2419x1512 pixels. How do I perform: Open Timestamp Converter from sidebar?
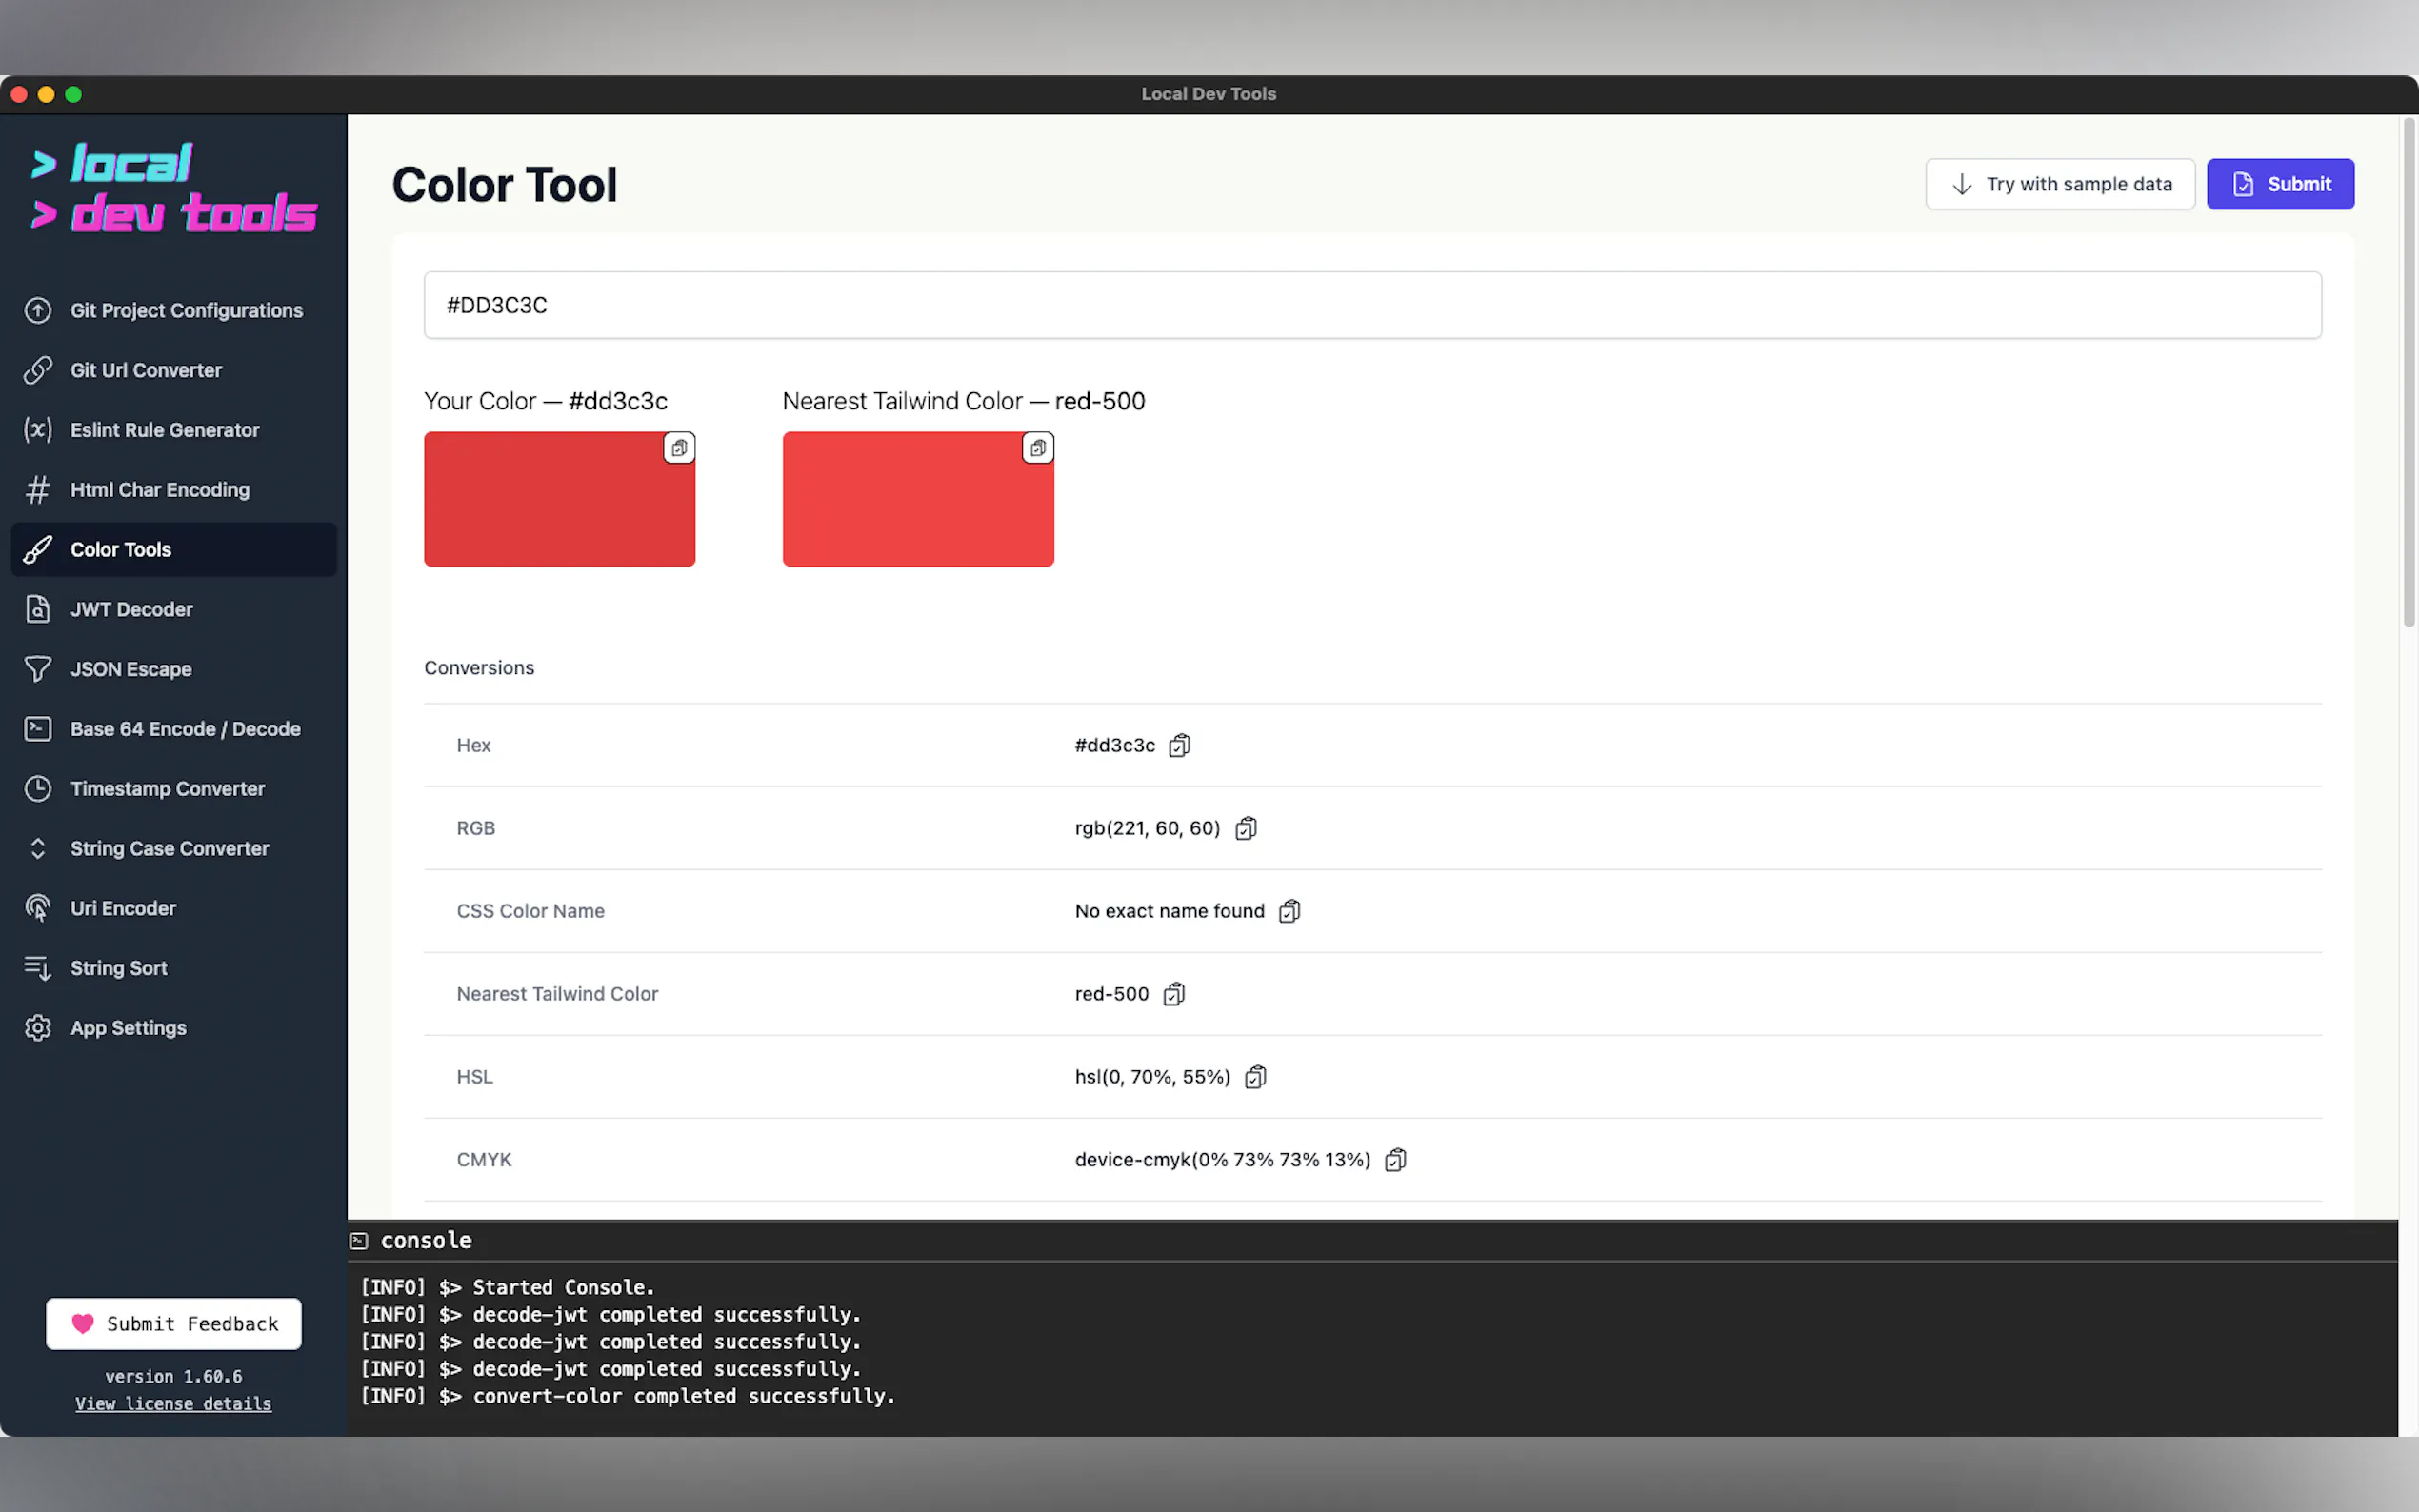coord(174,789)
